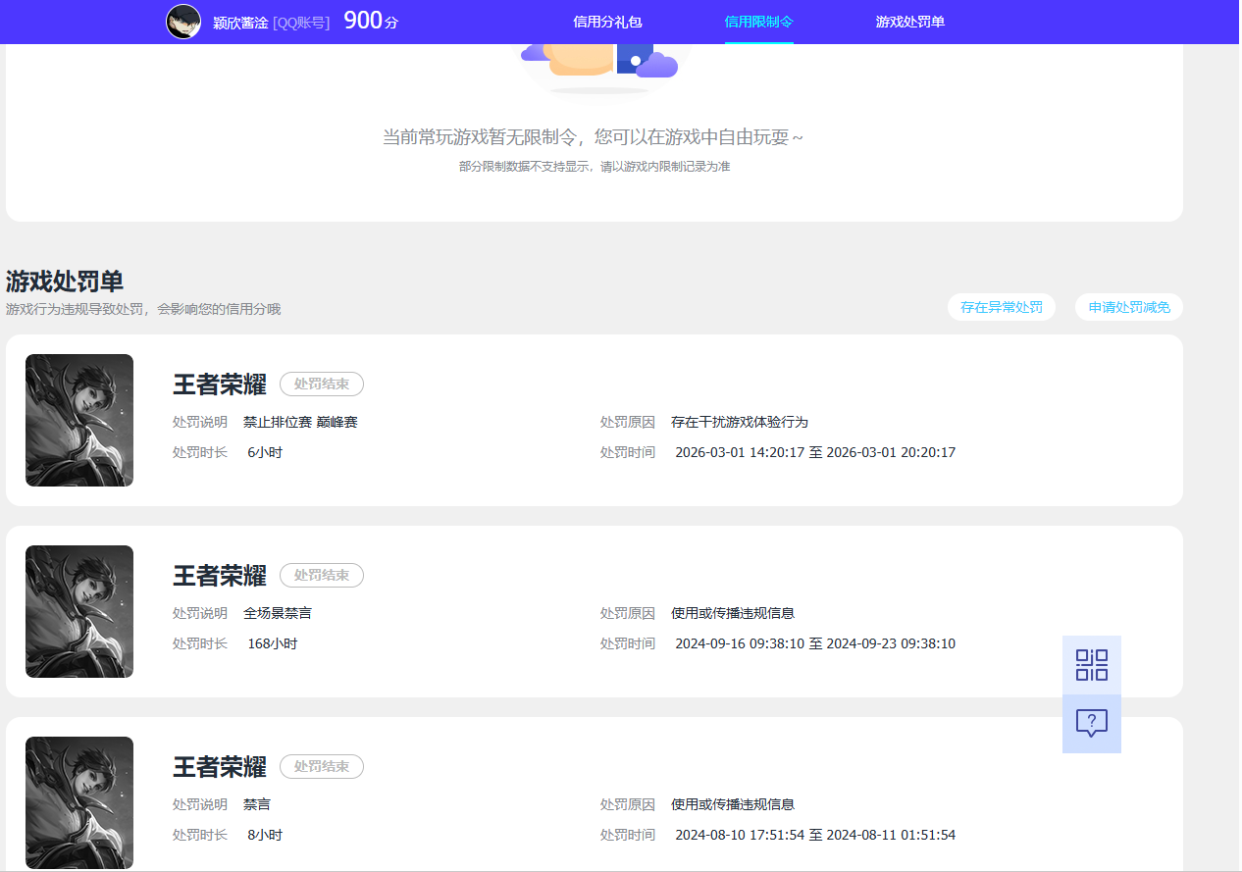Click 处罚结束 badge on 全场景禁言 card
Viewport: 1242px width, 872px height.
click(322, 575)
